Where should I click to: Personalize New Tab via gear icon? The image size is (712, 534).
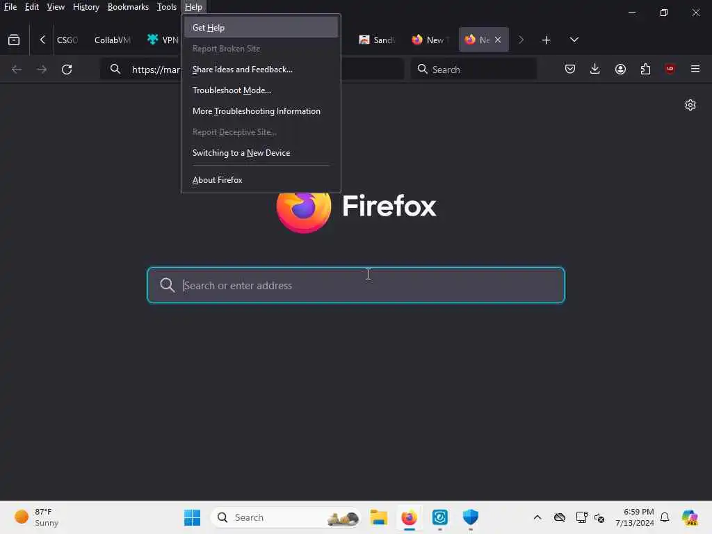(690, 105)
